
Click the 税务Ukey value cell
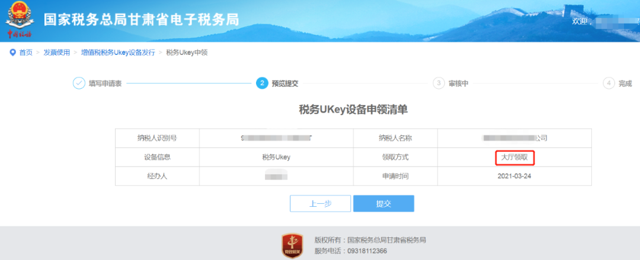tap(276, 157)
